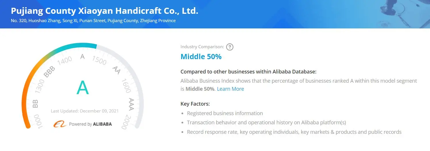
Task: Click the 1600 mark on the score gauge
Action: 126,86
